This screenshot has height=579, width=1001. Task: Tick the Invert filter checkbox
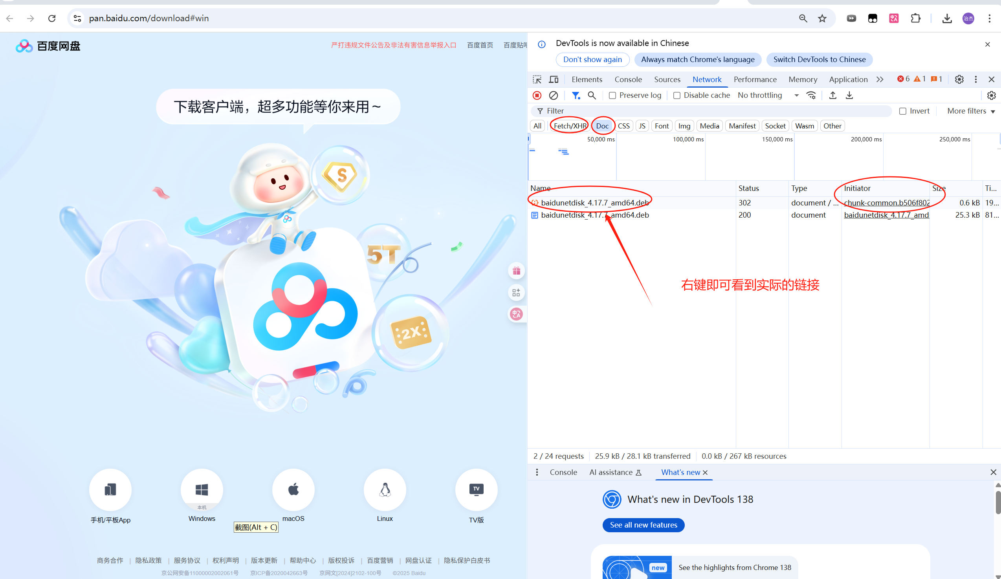click(903, 111)
